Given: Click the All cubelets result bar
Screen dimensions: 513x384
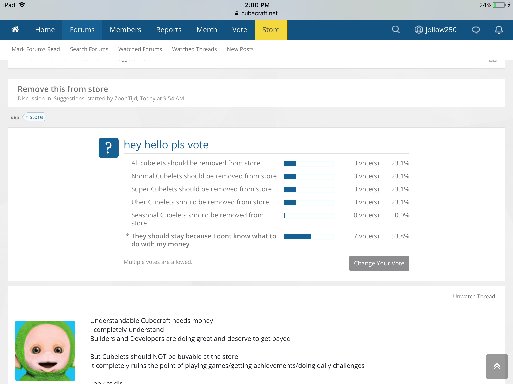Looking at the screenshot, I should pyautogui.click(x=309, y=164).
